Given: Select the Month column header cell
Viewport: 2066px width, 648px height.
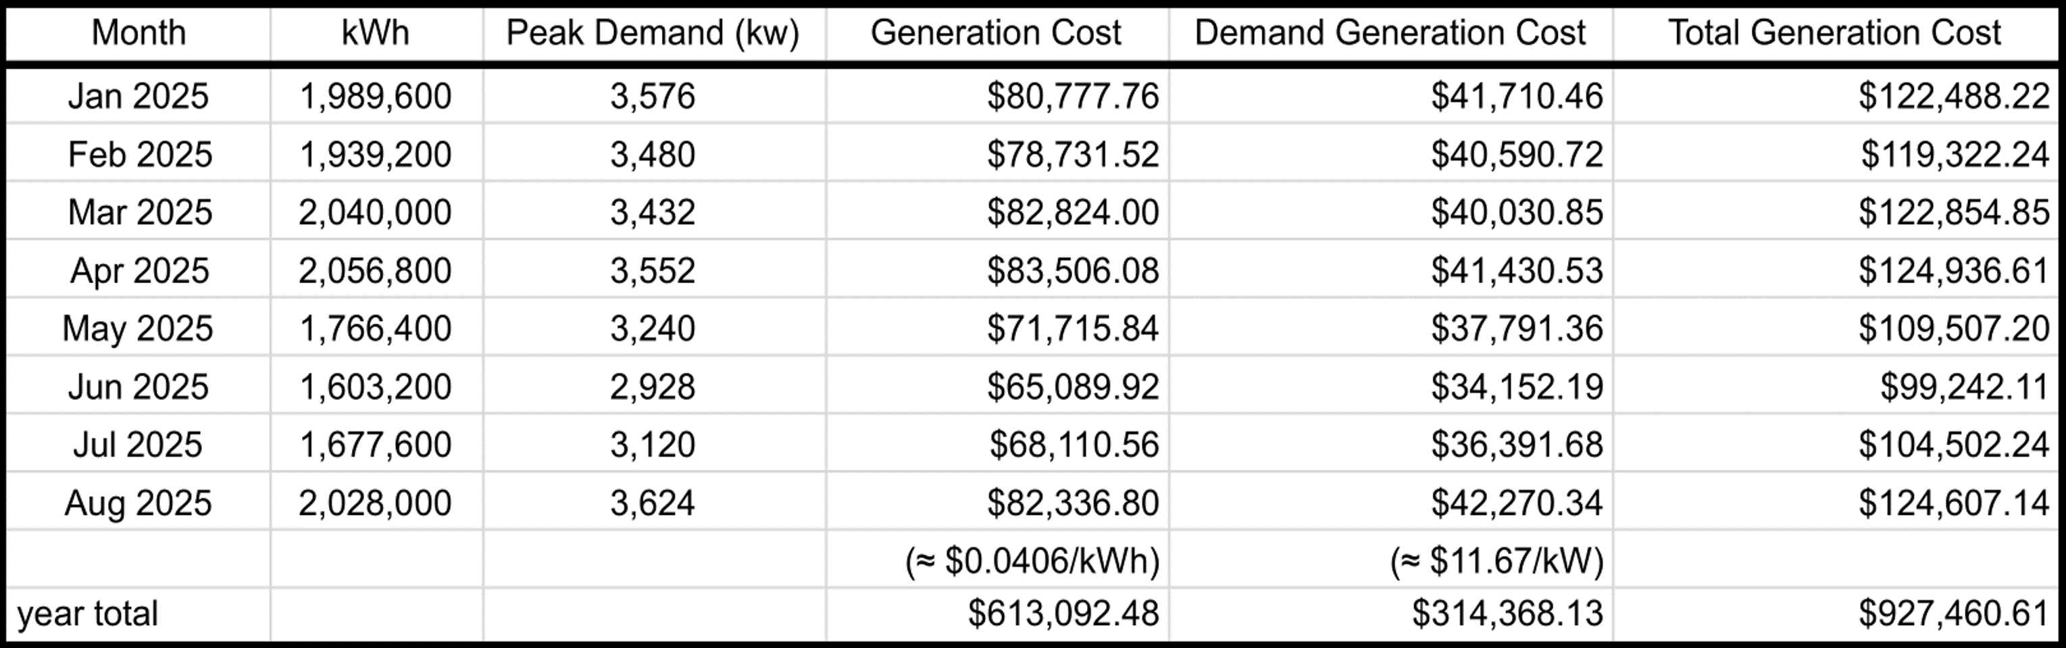Looking at the screenshot, I should point(138,33).
